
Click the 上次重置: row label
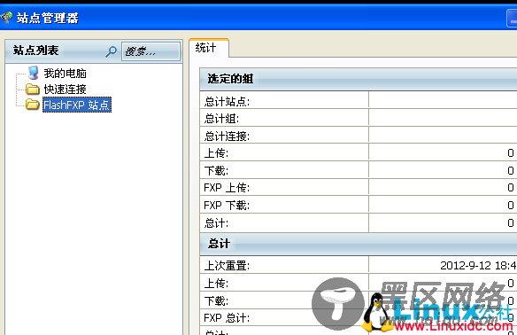tap(227, 265)
